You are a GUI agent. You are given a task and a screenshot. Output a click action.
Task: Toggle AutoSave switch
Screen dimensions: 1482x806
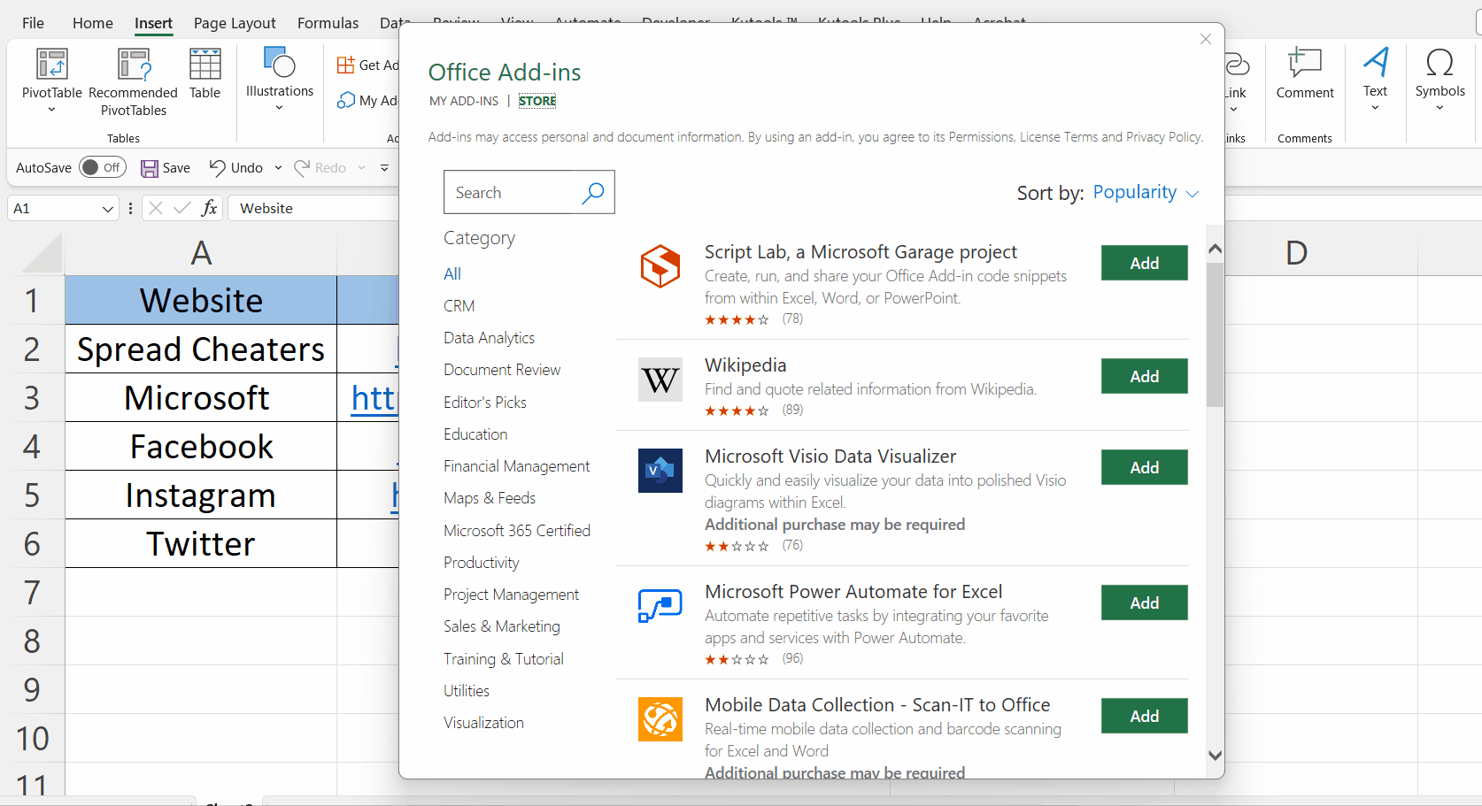pos(103,167)
